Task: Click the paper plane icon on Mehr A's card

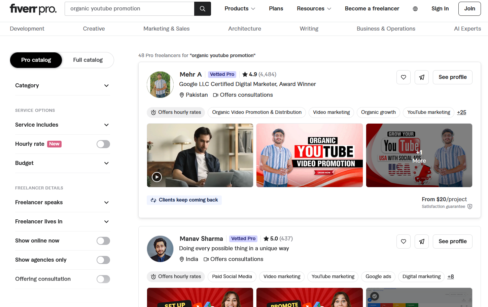Action: tap(421, 77)
